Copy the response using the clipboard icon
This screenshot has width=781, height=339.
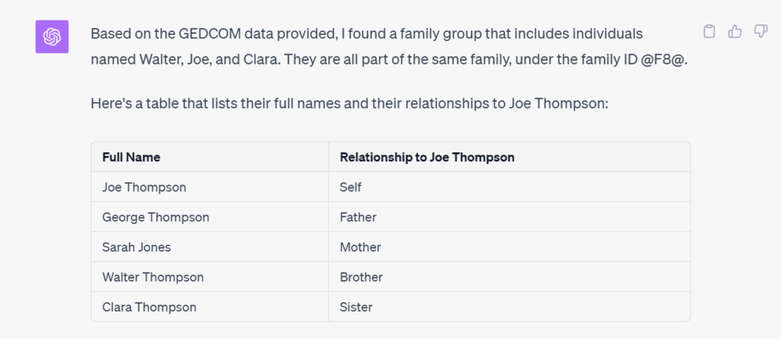pyautogui.click(x=709, y=32)
